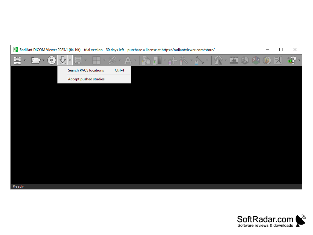Click the image fusion F icon
Screen dimensions: 313x235
[x=267, y=60]
